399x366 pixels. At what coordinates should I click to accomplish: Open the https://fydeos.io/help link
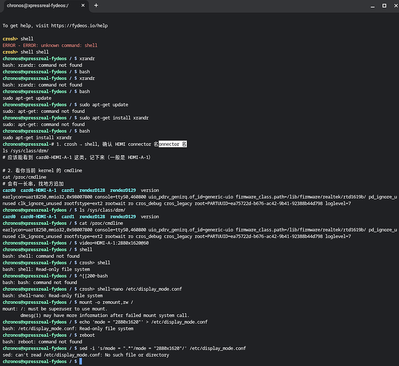click(x=79, y=25)
